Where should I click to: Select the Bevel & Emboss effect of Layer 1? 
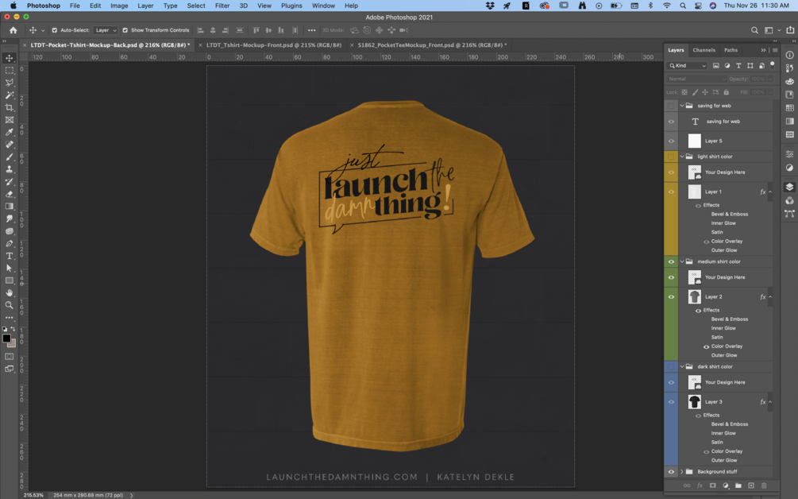(x=729, y=215)
